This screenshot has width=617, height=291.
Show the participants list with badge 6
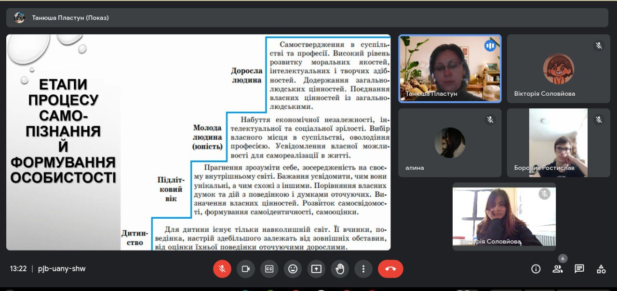558,269
